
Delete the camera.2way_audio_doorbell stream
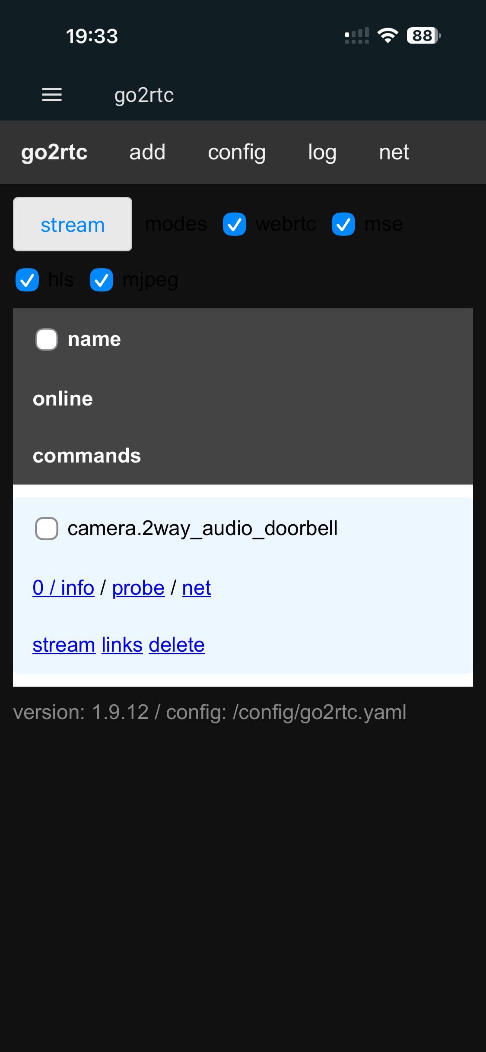pyautogui.click(x=177, y=645)
